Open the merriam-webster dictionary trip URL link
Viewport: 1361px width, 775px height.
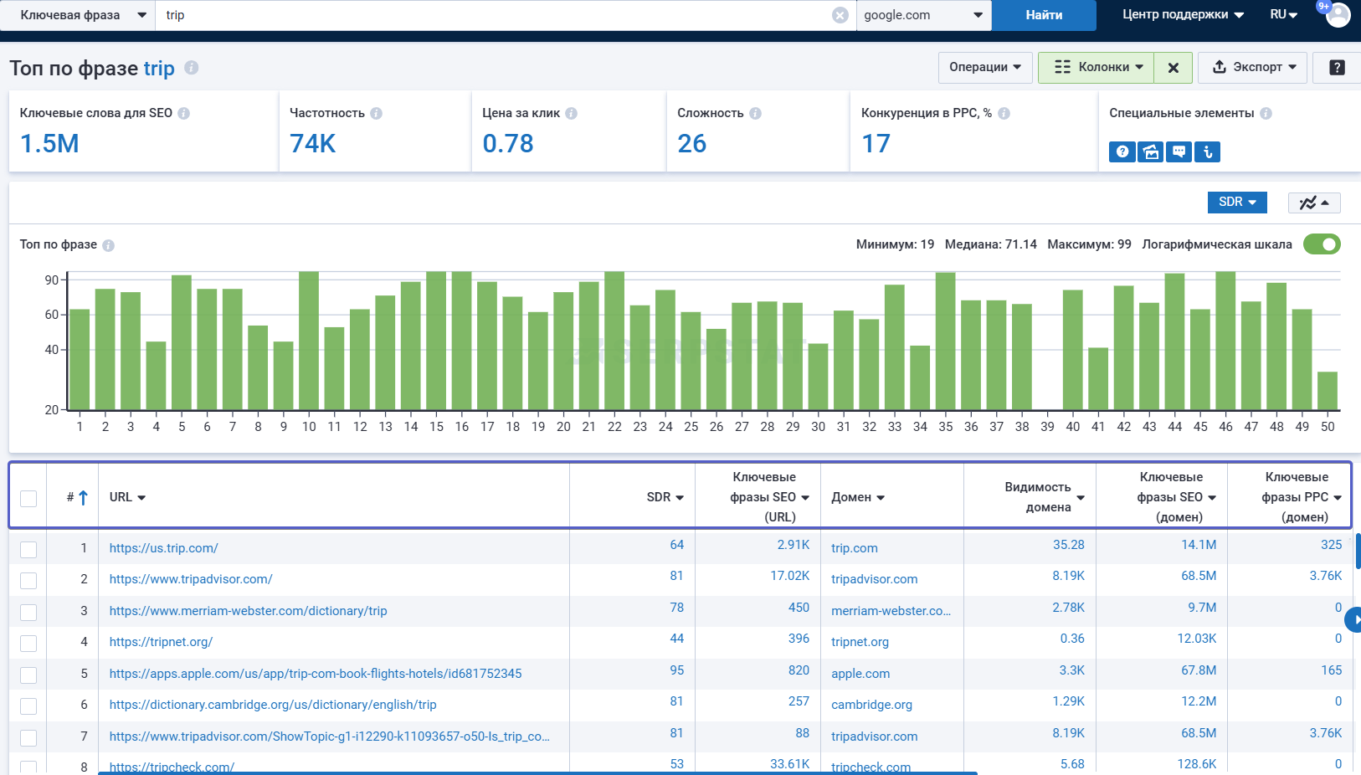tap(248, 611)
